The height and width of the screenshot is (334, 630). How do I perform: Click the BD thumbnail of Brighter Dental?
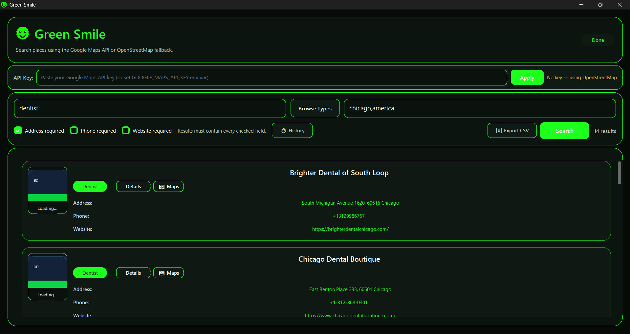pos(48,190)
